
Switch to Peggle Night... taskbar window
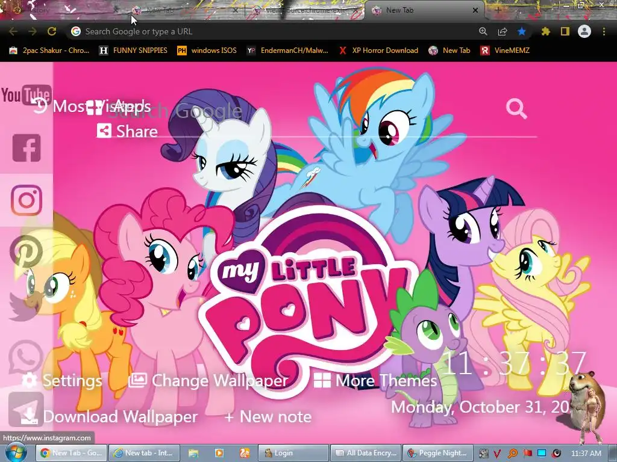tap(438, 453)
